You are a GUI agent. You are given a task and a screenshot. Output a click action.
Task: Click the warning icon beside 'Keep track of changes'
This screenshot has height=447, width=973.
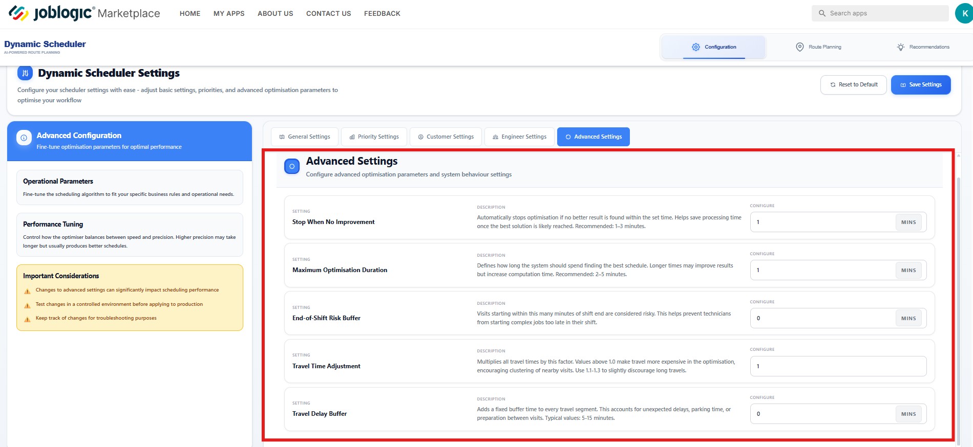[28, 319]
